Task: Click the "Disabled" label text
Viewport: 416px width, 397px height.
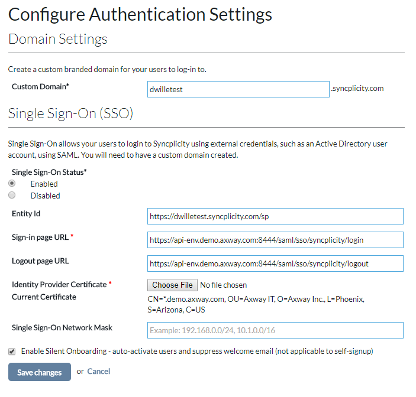Action: click(x=46, y=196)
